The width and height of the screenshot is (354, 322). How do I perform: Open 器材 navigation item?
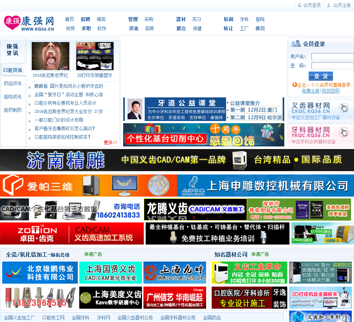181,19
